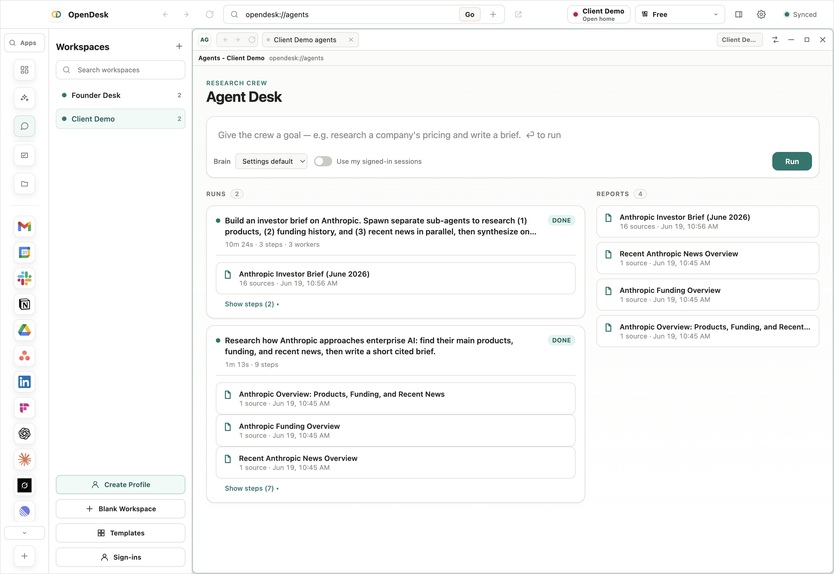Image resolution: width=834 pixels, height=574 pixels.
Task: Open the chat bubble sidebar icon
Action: tap(25, 126)
